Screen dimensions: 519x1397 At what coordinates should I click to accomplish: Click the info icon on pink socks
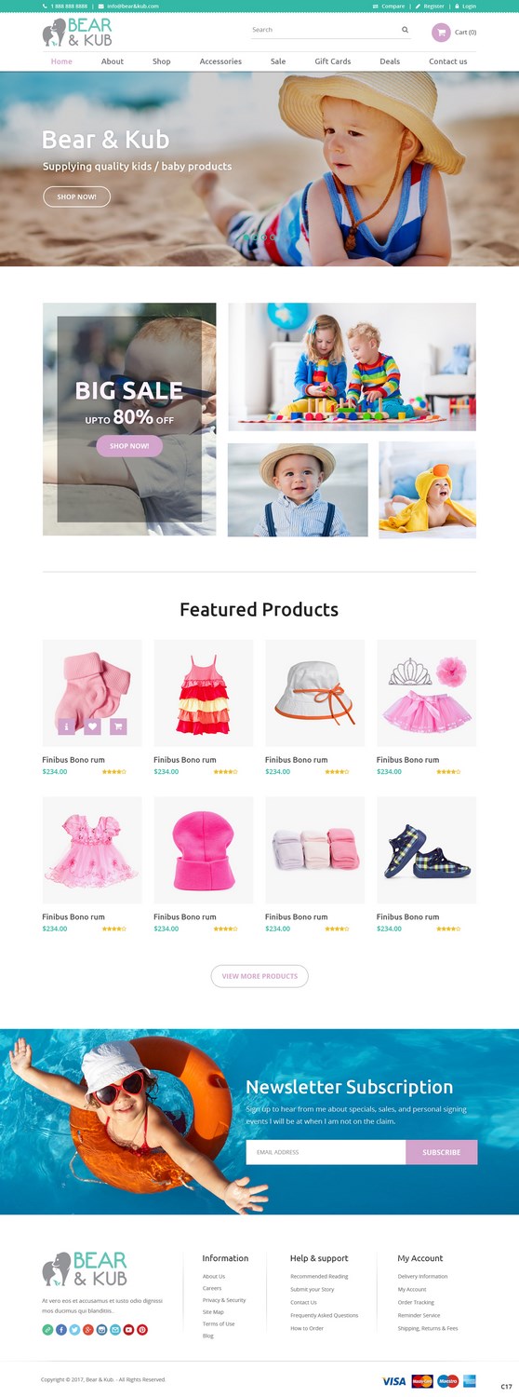click(66, 726)
